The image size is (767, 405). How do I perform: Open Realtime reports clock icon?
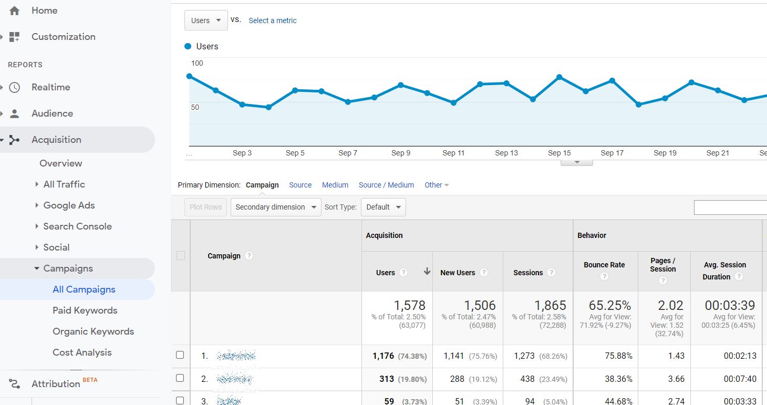pyautogui.click(x=14, y=87)
